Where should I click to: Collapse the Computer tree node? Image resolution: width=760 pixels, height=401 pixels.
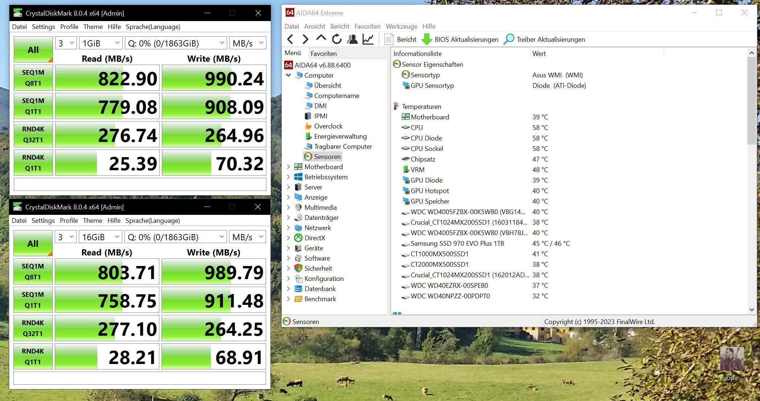point(289,75)
